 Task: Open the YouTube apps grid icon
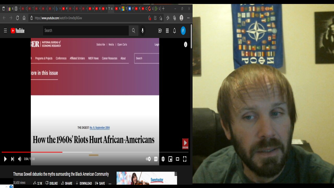point(167,31)
